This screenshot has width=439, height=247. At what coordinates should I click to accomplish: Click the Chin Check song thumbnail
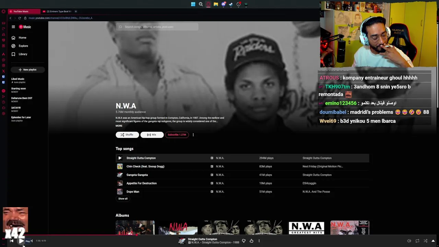[x=120, y=166]
